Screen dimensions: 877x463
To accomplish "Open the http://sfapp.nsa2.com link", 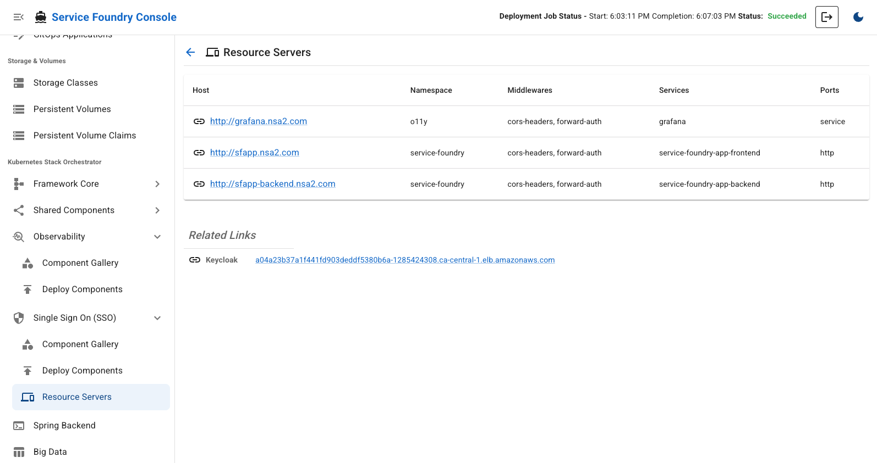I will tap(255, 153).
